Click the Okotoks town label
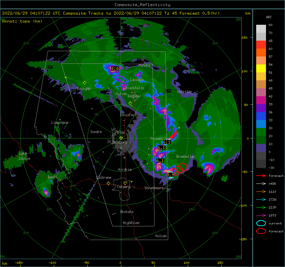The height and width of the screenshot is (267, 285). [127, 212]
